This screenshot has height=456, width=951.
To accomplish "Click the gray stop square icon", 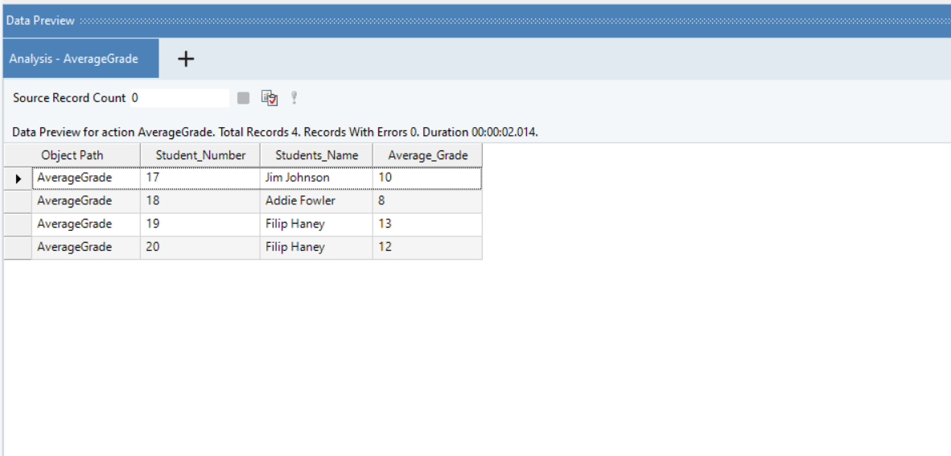I will tap(243, 98).
